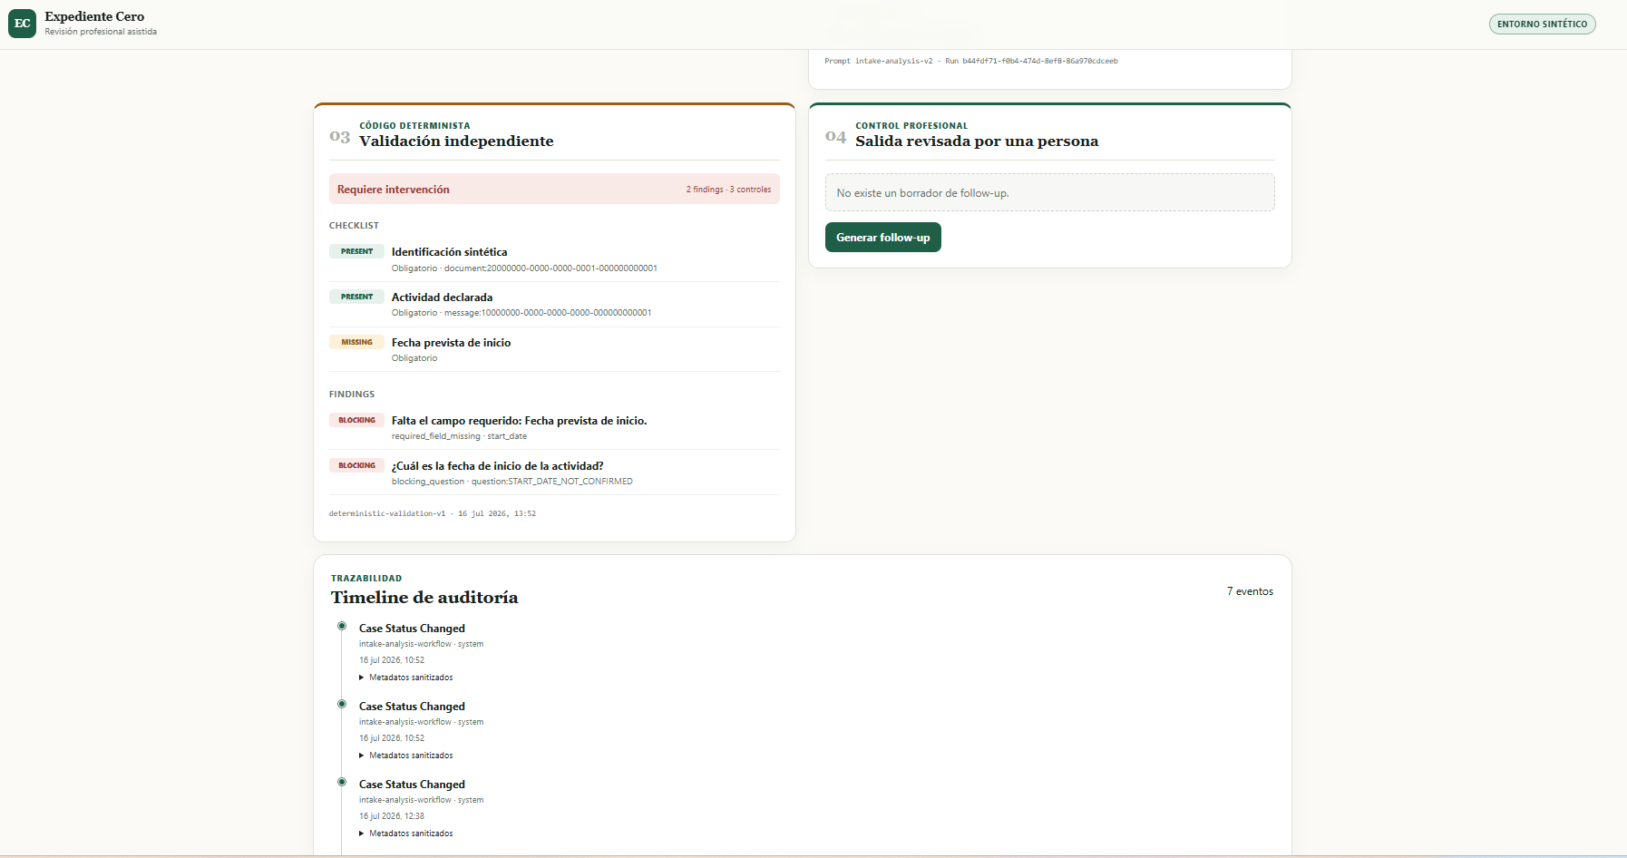Expand Metadatos sanitizados under 12:38 event
Viewport: 1627px width, 858px height.
(406, 834)
